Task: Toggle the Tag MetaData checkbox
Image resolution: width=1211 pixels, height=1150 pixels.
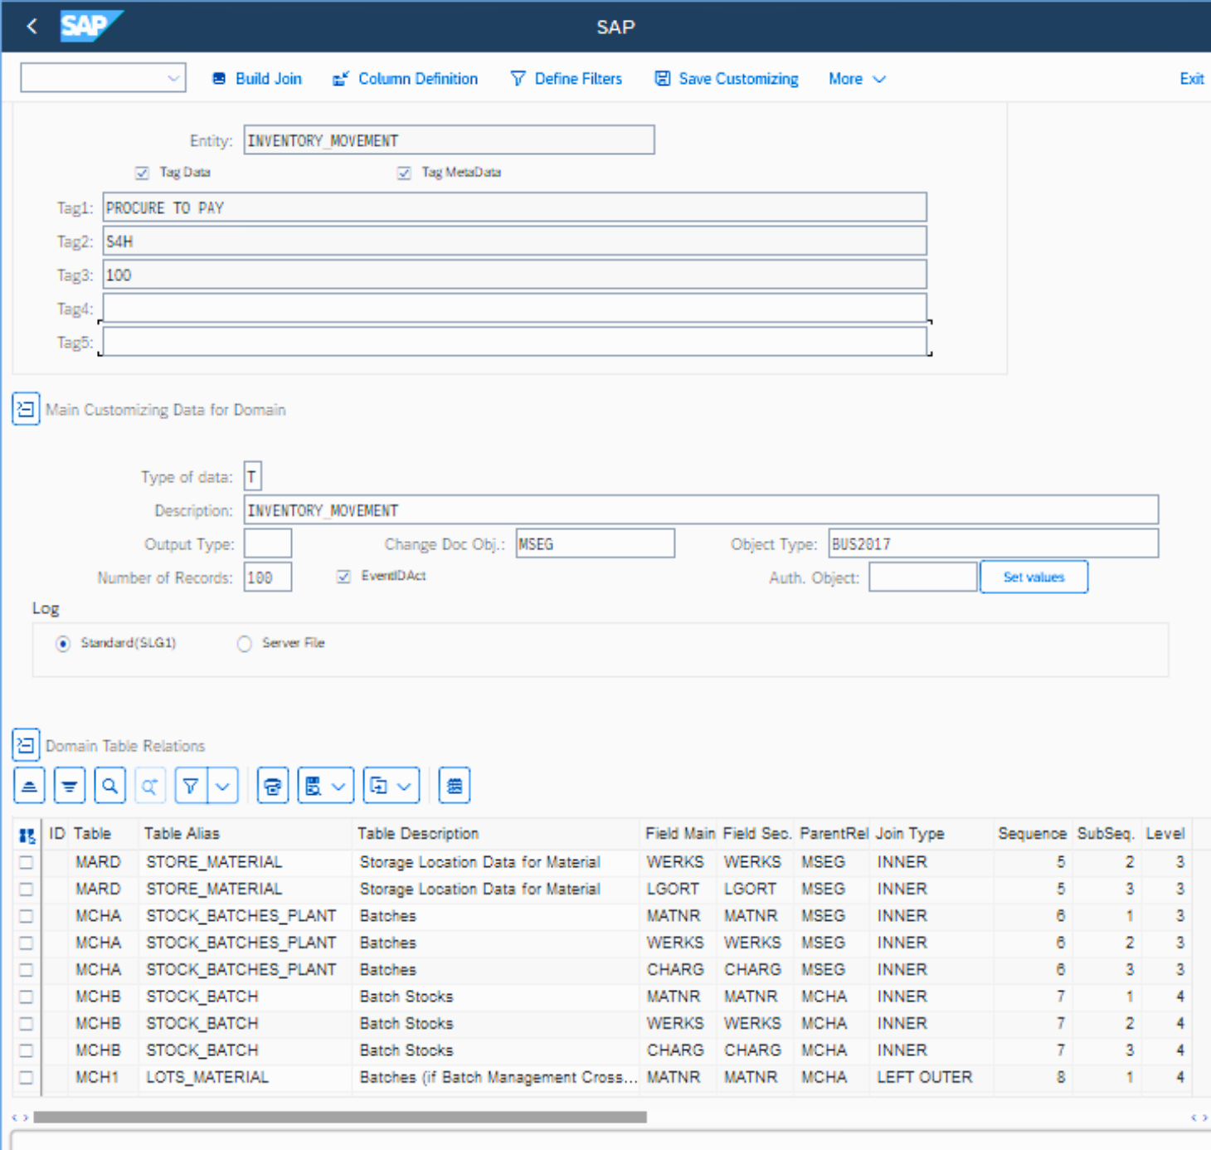Action: pos(404,173)
